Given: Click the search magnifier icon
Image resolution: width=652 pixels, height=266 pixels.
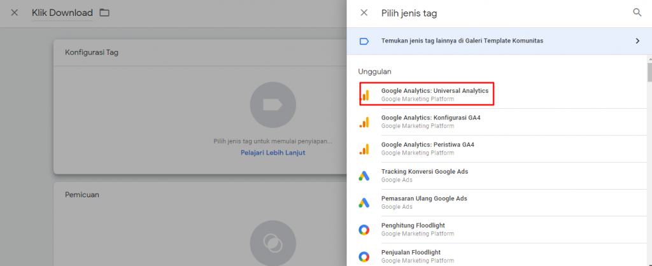Looking at the screenshot, I should point(637,13).
